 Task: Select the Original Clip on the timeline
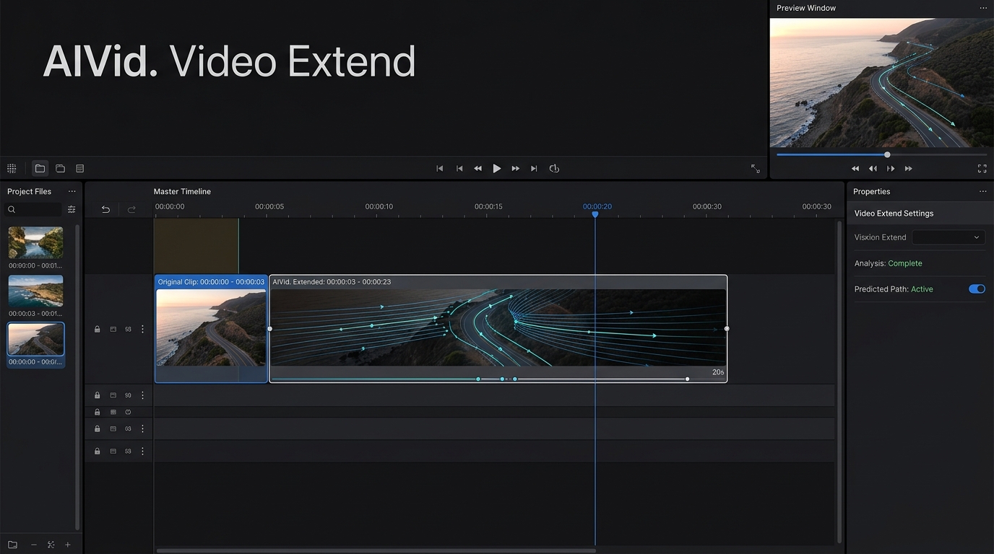point(211,328)
